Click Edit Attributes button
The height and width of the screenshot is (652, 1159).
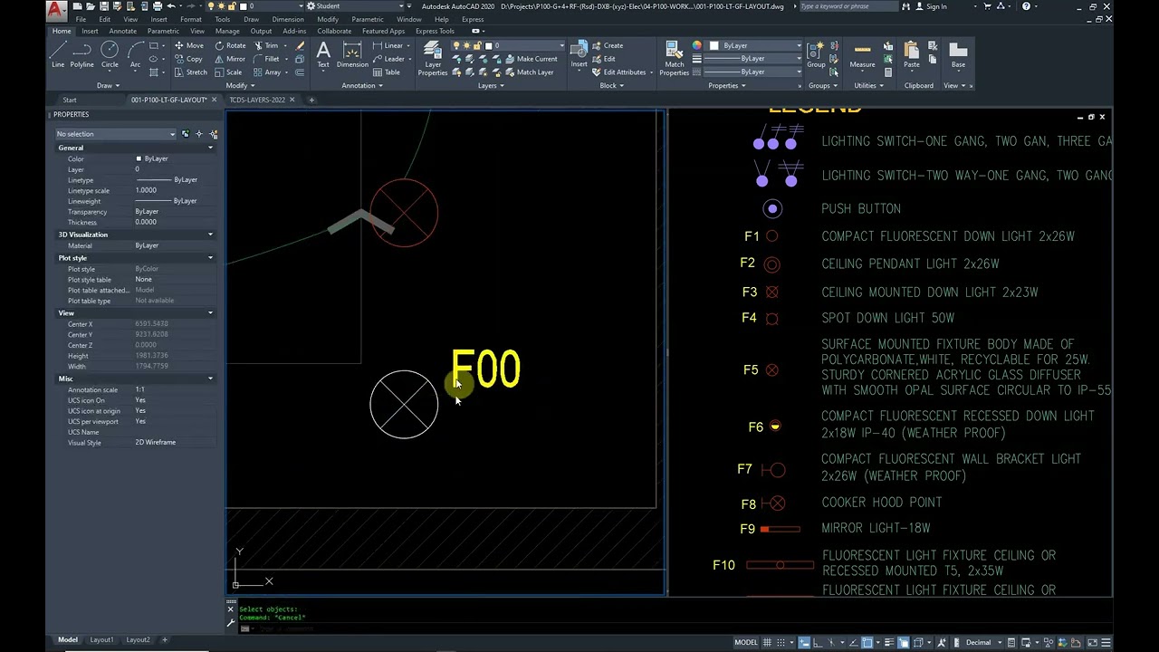click(x=623, y=72)
